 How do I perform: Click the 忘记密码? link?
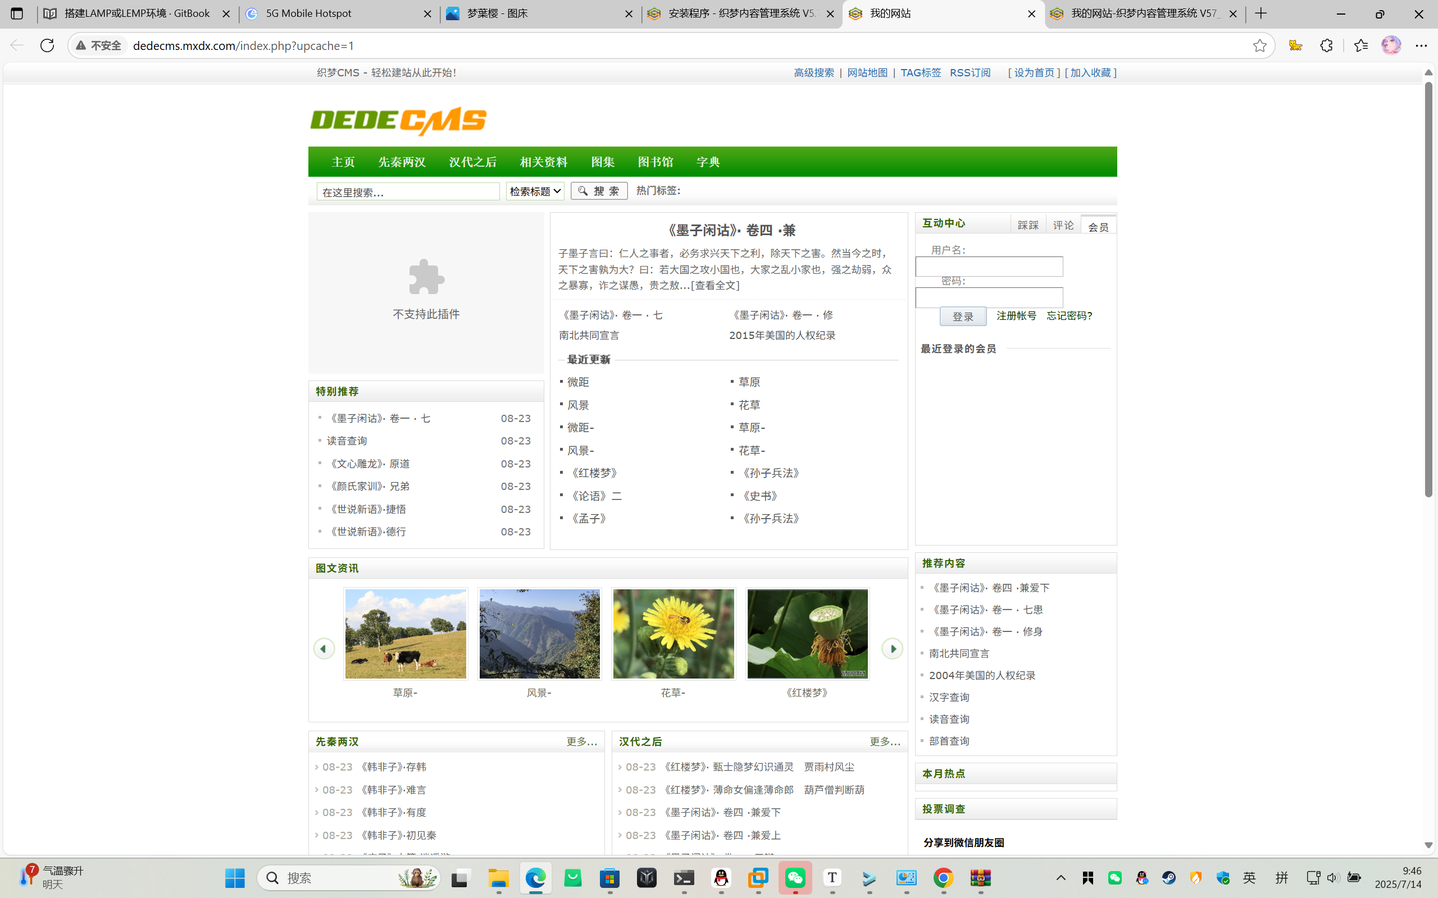(x=1069, y=315)
